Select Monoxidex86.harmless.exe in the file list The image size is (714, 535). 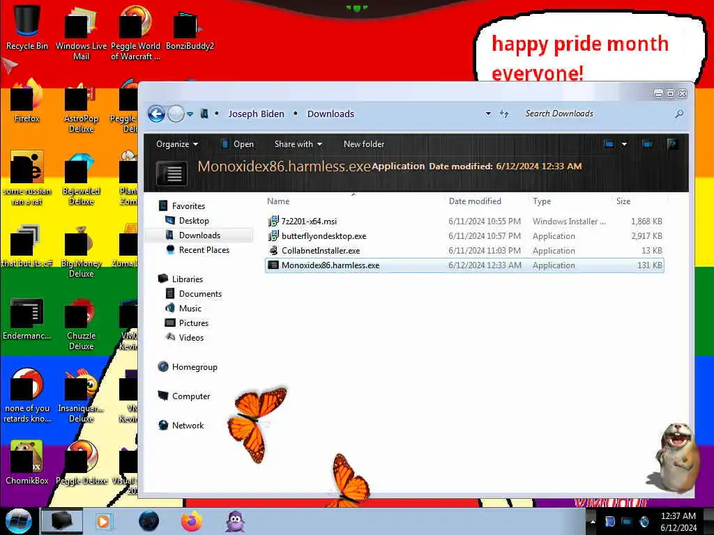[x=464, y=265]
